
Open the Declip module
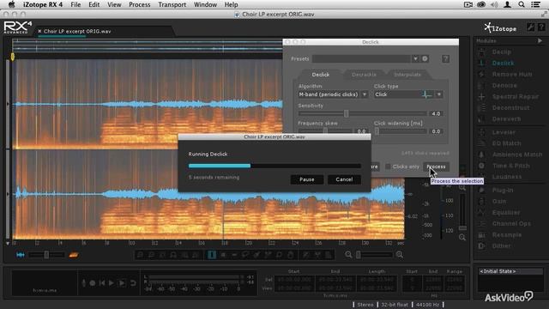click(x=501, y=51)
